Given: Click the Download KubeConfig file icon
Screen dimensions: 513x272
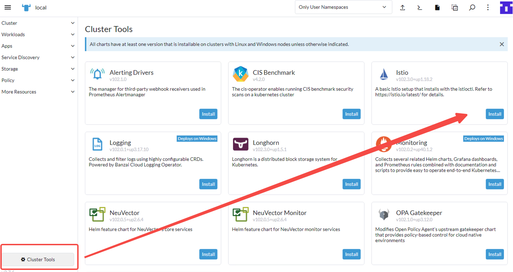Looking at the screenshot, I should click(x=437, y=7).
